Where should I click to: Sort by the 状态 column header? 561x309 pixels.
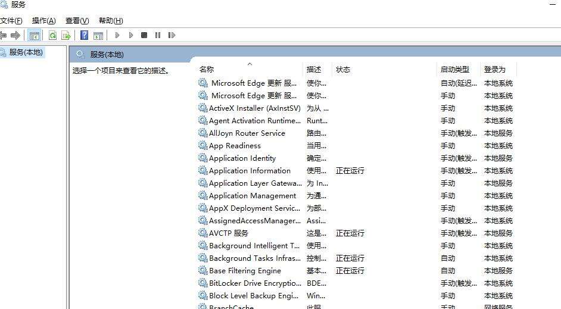click(x=343, y=70)
